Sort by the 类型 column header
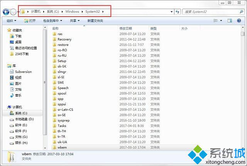The image size is (247, 166). (154, 28)
